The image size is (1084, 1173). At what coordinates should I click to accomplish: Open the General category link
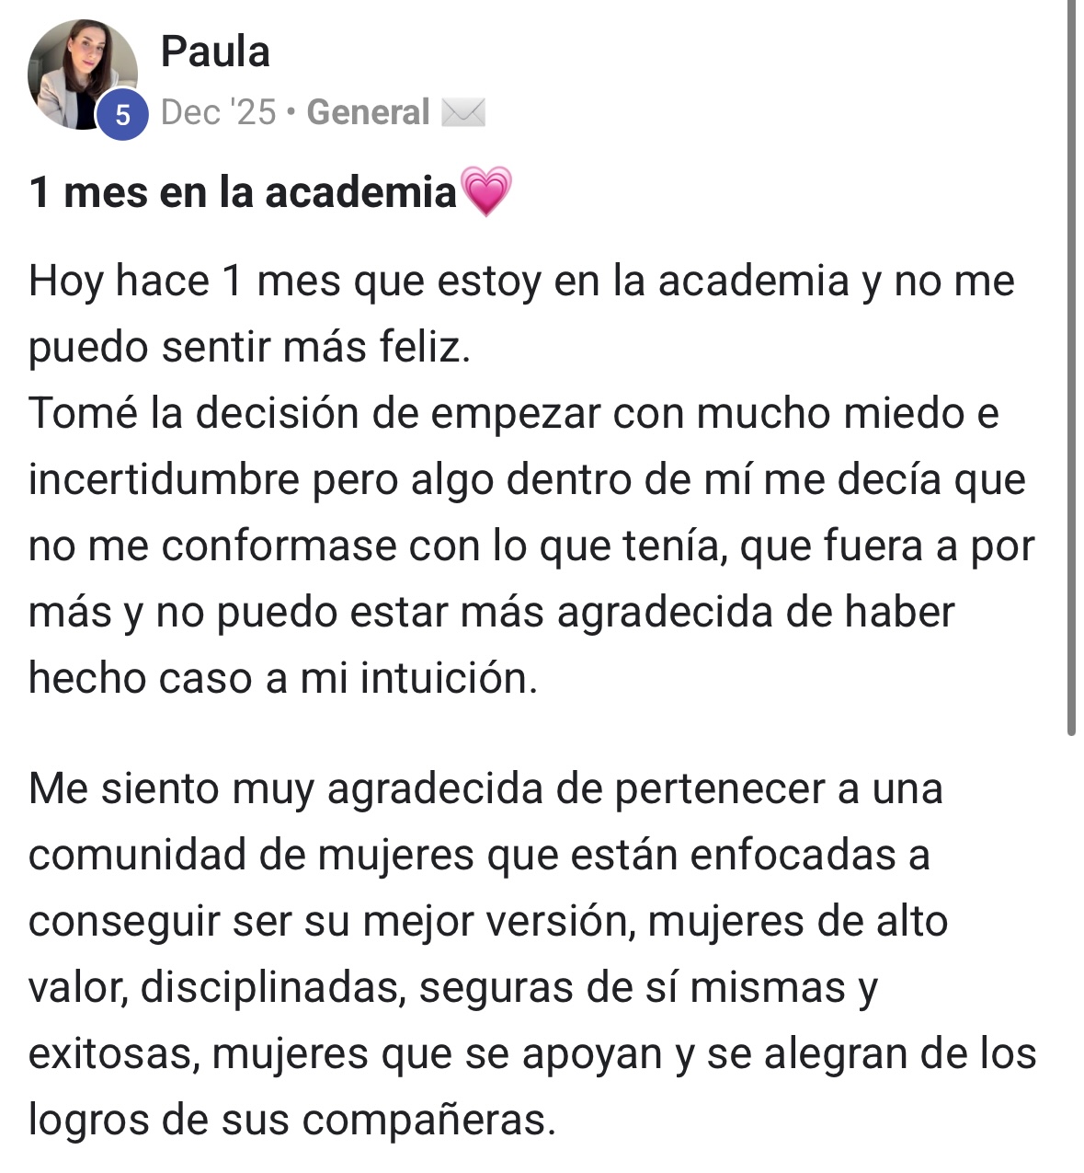pyautogui.click(x=368, y=112)
